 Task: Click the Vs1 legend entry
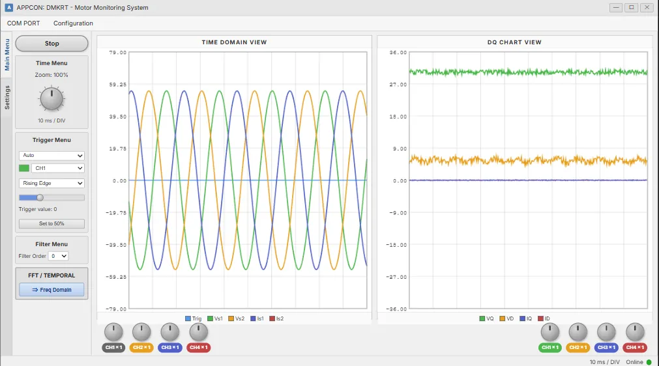(x=215, y=318)
